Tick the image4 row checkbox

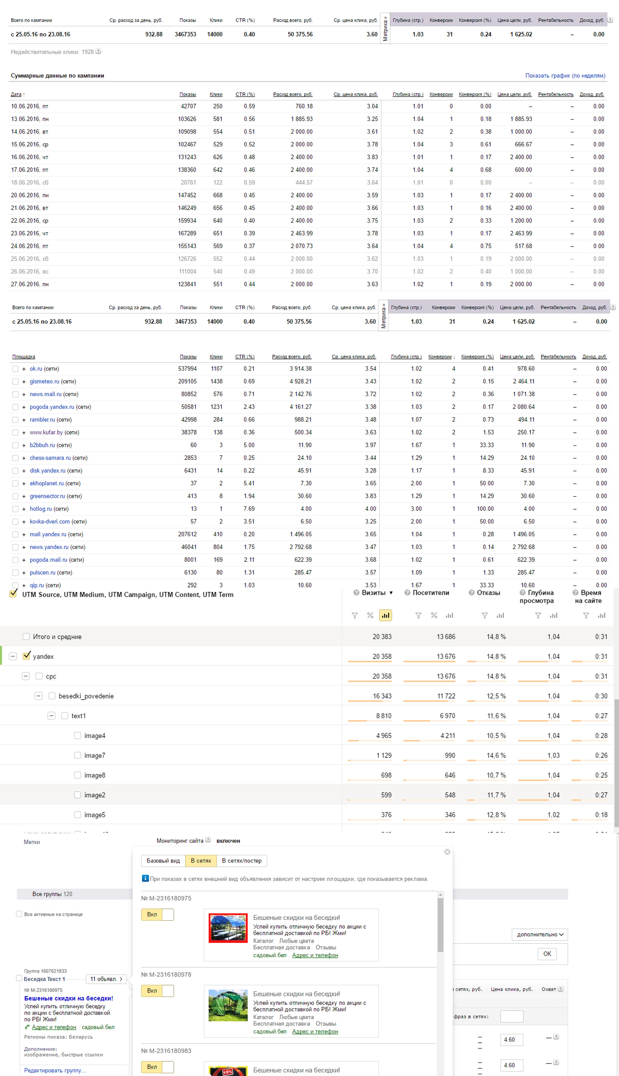coord(77,736)
